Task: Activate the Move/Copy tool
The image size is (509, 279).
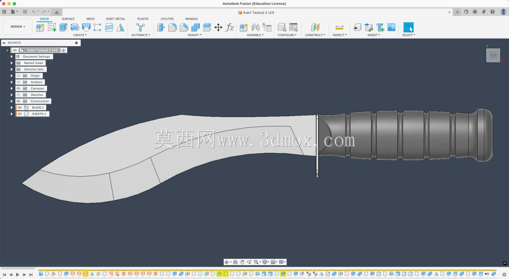Action: click(x=218, y=27)
